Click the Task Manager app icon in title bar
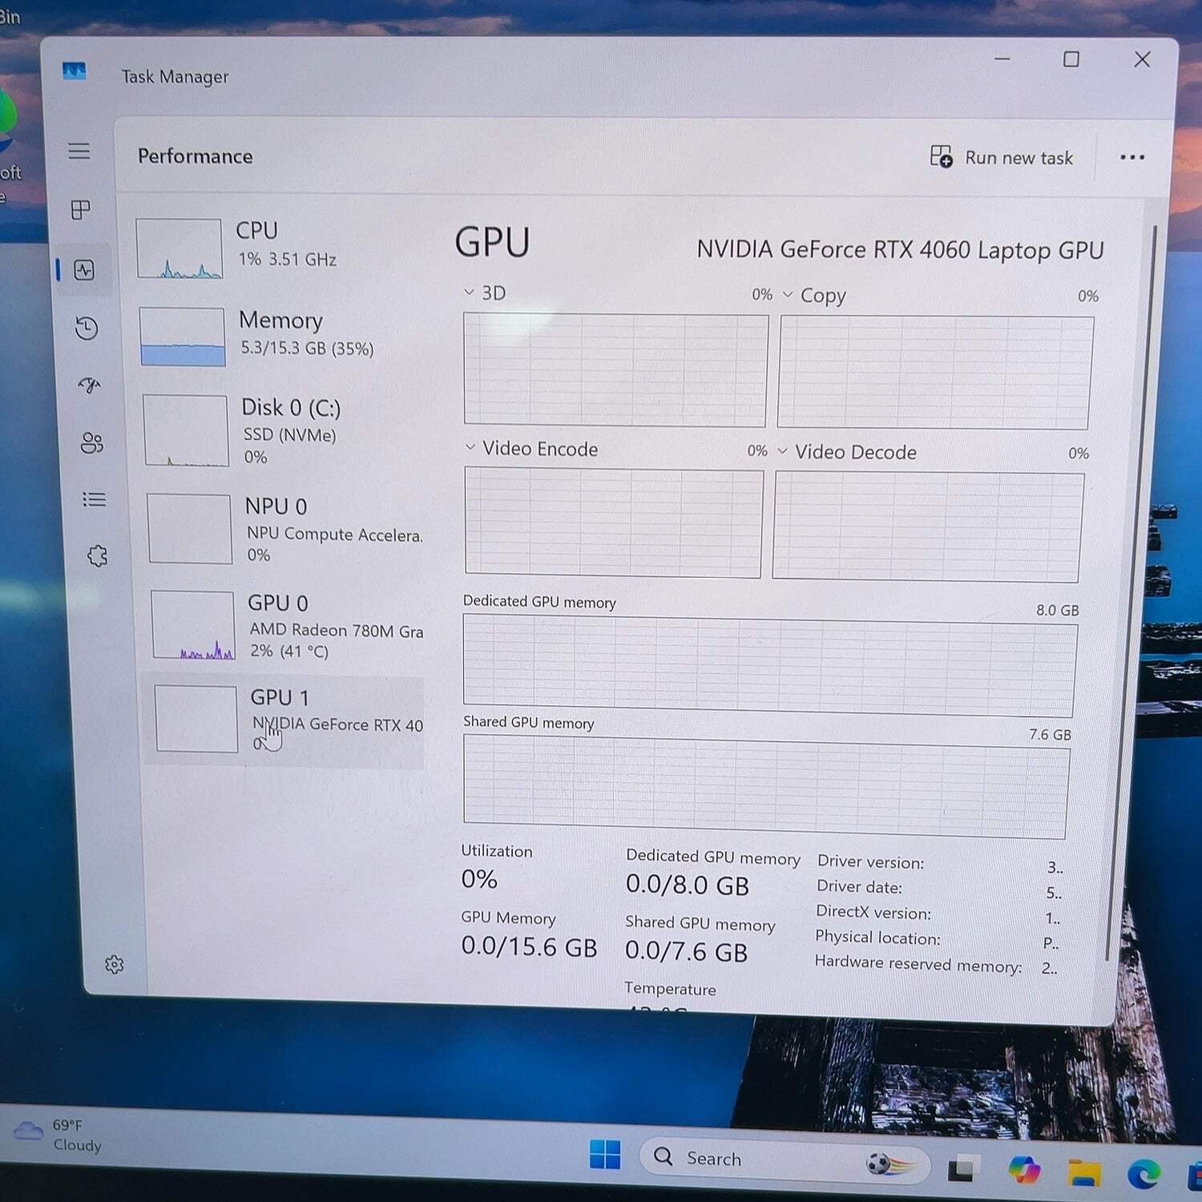 [74, 71]
